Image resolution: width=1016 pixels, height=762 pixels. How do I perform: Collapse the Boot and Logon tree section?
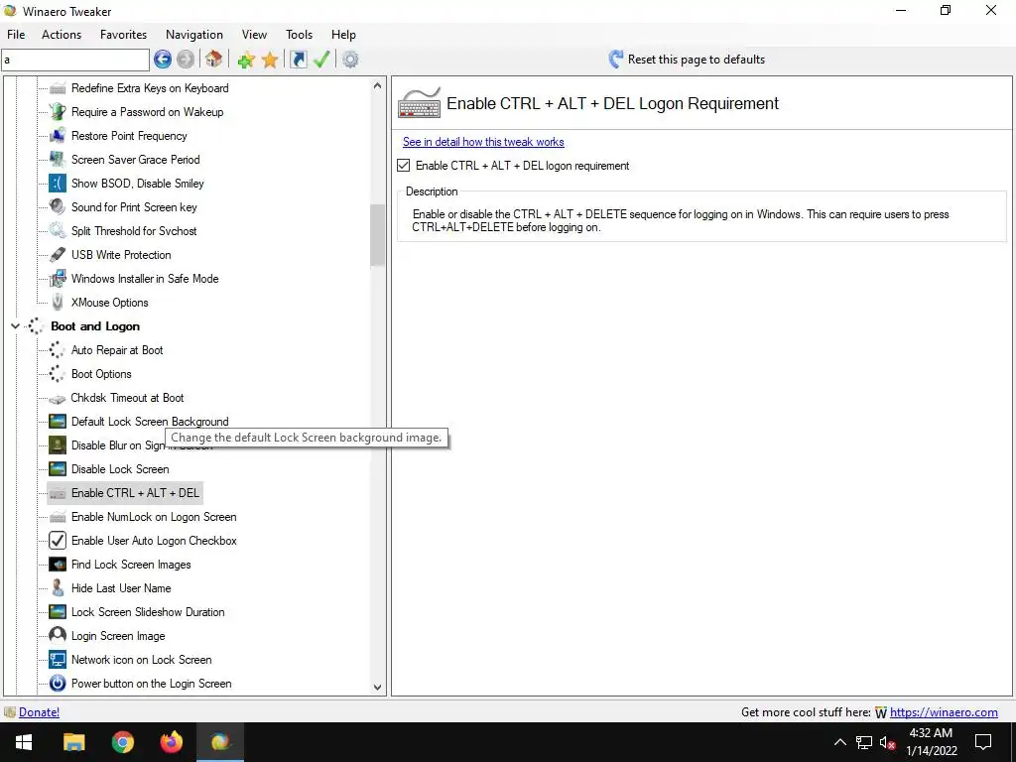pyautogui.click(x=15, y=326)
